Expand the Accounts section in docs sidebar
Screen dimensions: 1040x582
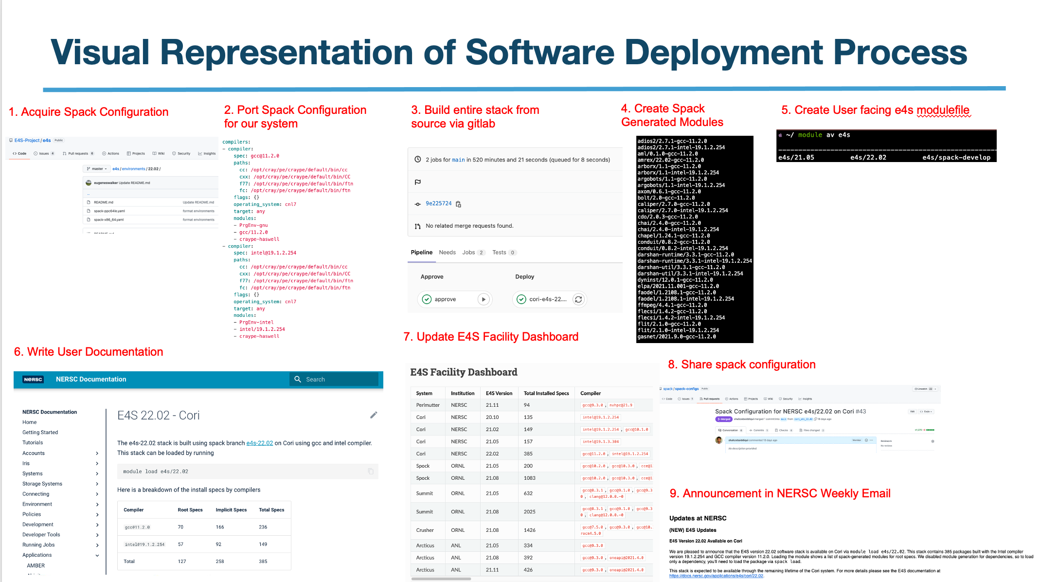tap(97, 453)
